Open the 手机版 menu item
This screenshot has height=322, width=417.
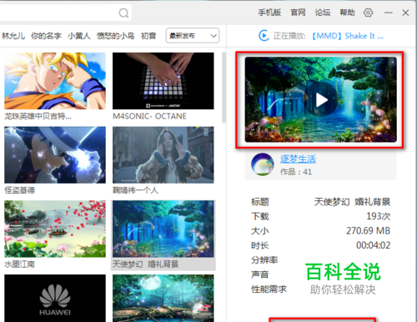pos(269,13)
